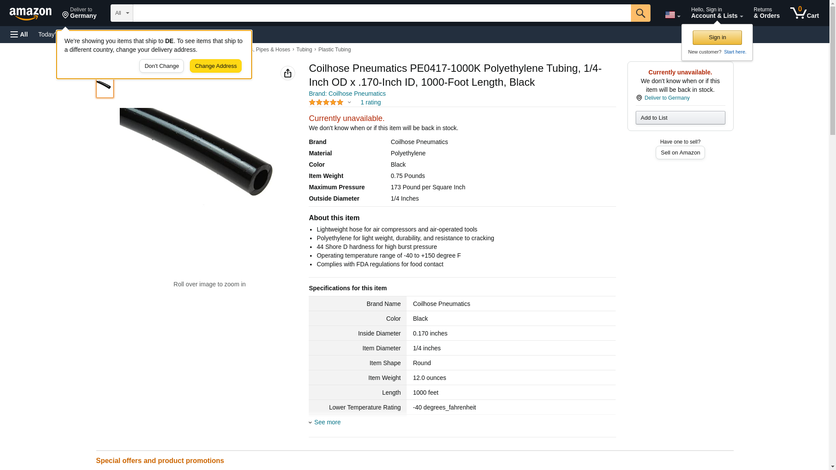Expand the search category All dropdown

coord(121,13)
